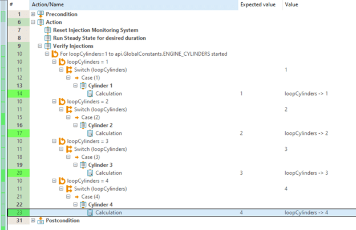The width and height of the screenshot is (356, 230).
Task: Click Calculation icon under Cylinder 2
Action: [90, 133]
